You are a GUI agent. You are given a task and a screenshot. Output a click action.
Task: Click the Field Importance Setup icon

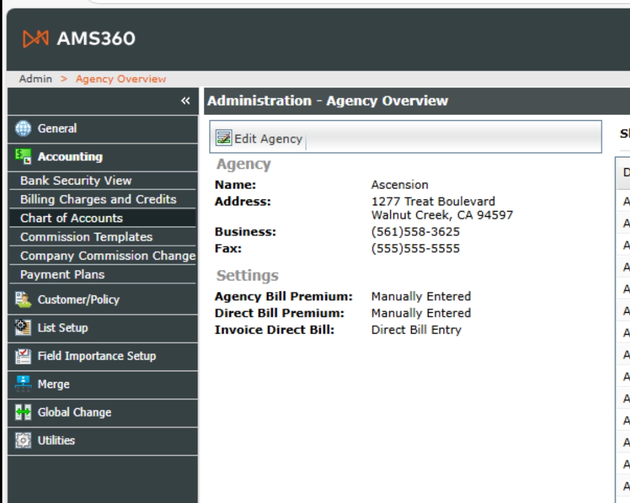click(x=23, y=356)
